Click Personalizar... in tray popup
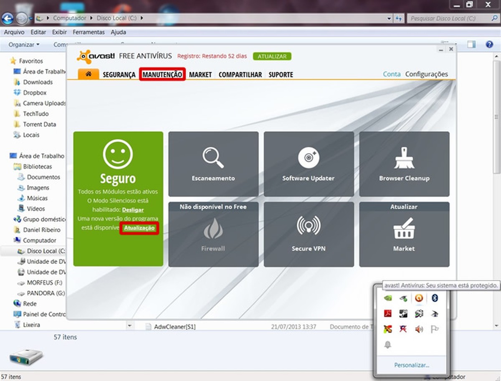The image size is (501, 381). [412, 365]
